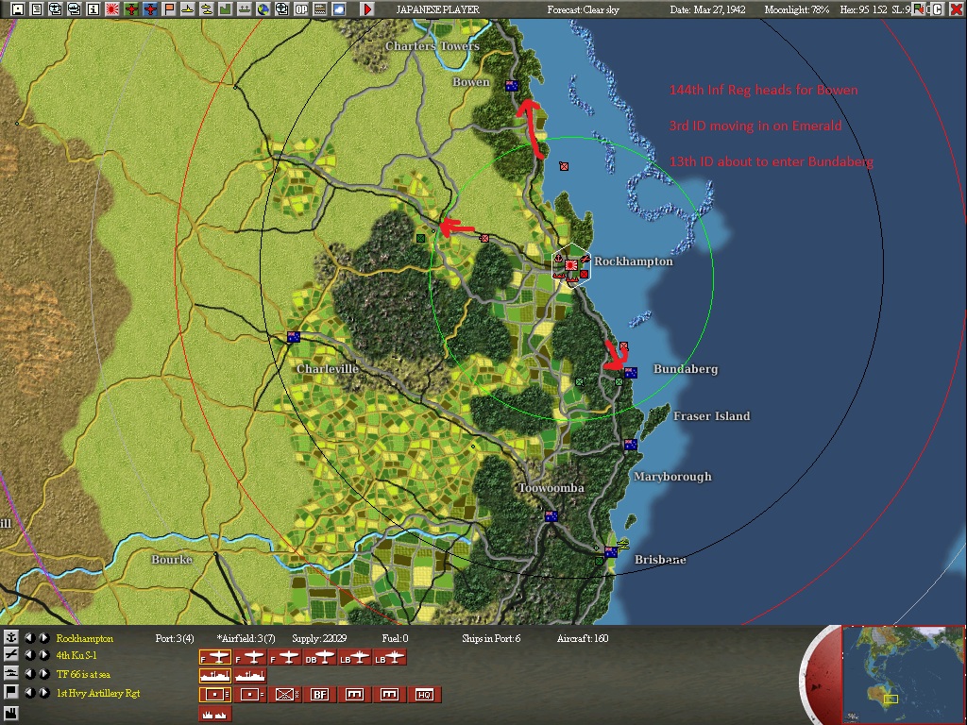Viewport: 967px width, 725px height.
Task: Select the second 'LB' level bomber unit
Action: coord(390,658)
